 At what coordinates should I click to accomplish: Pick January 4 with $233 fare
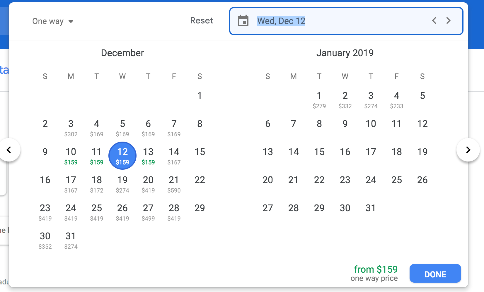(397, 99)
